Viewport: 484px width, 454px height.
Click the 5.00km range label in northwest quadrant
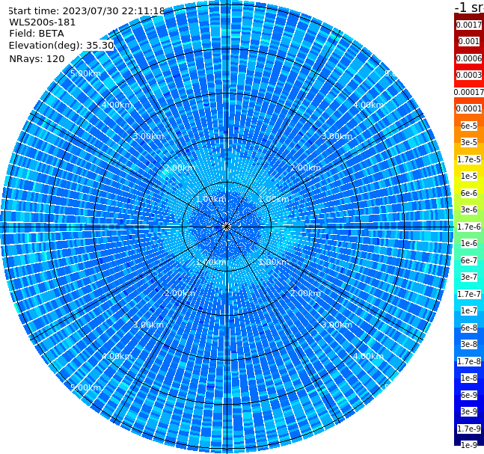85,73
